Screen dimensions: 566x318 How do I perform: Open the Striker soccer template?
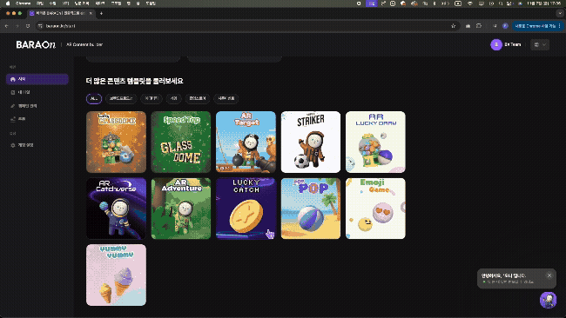311,142
